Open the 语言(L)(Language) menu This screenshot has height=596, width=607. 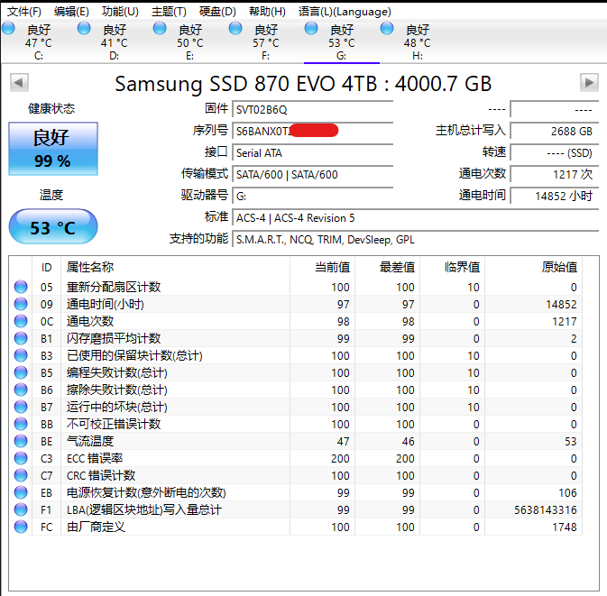point(345,12)
